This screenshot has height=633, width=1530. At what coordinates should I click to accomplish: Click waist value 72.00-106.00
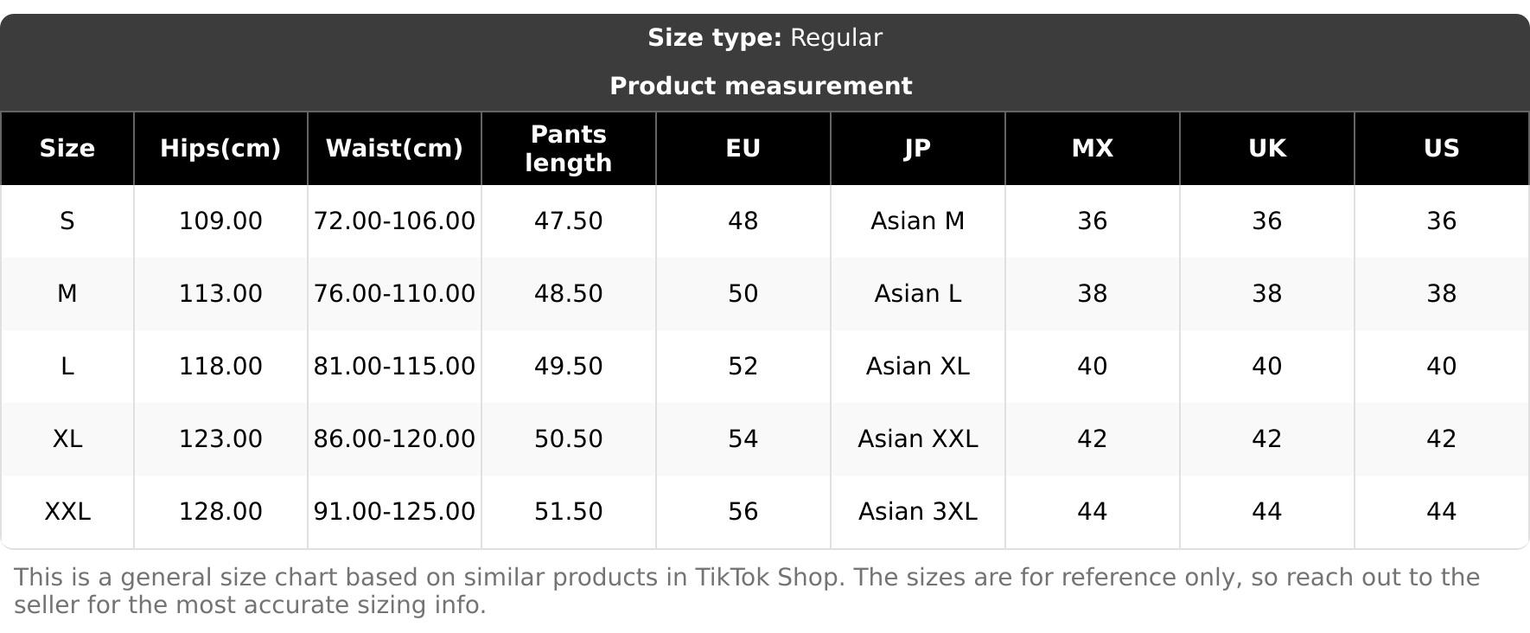tap(394, 221)
